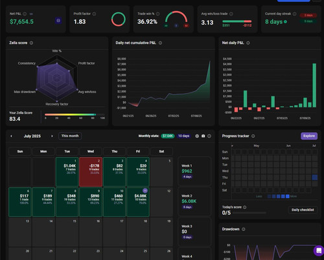Go to next month with right arrow

coord(52,136)
